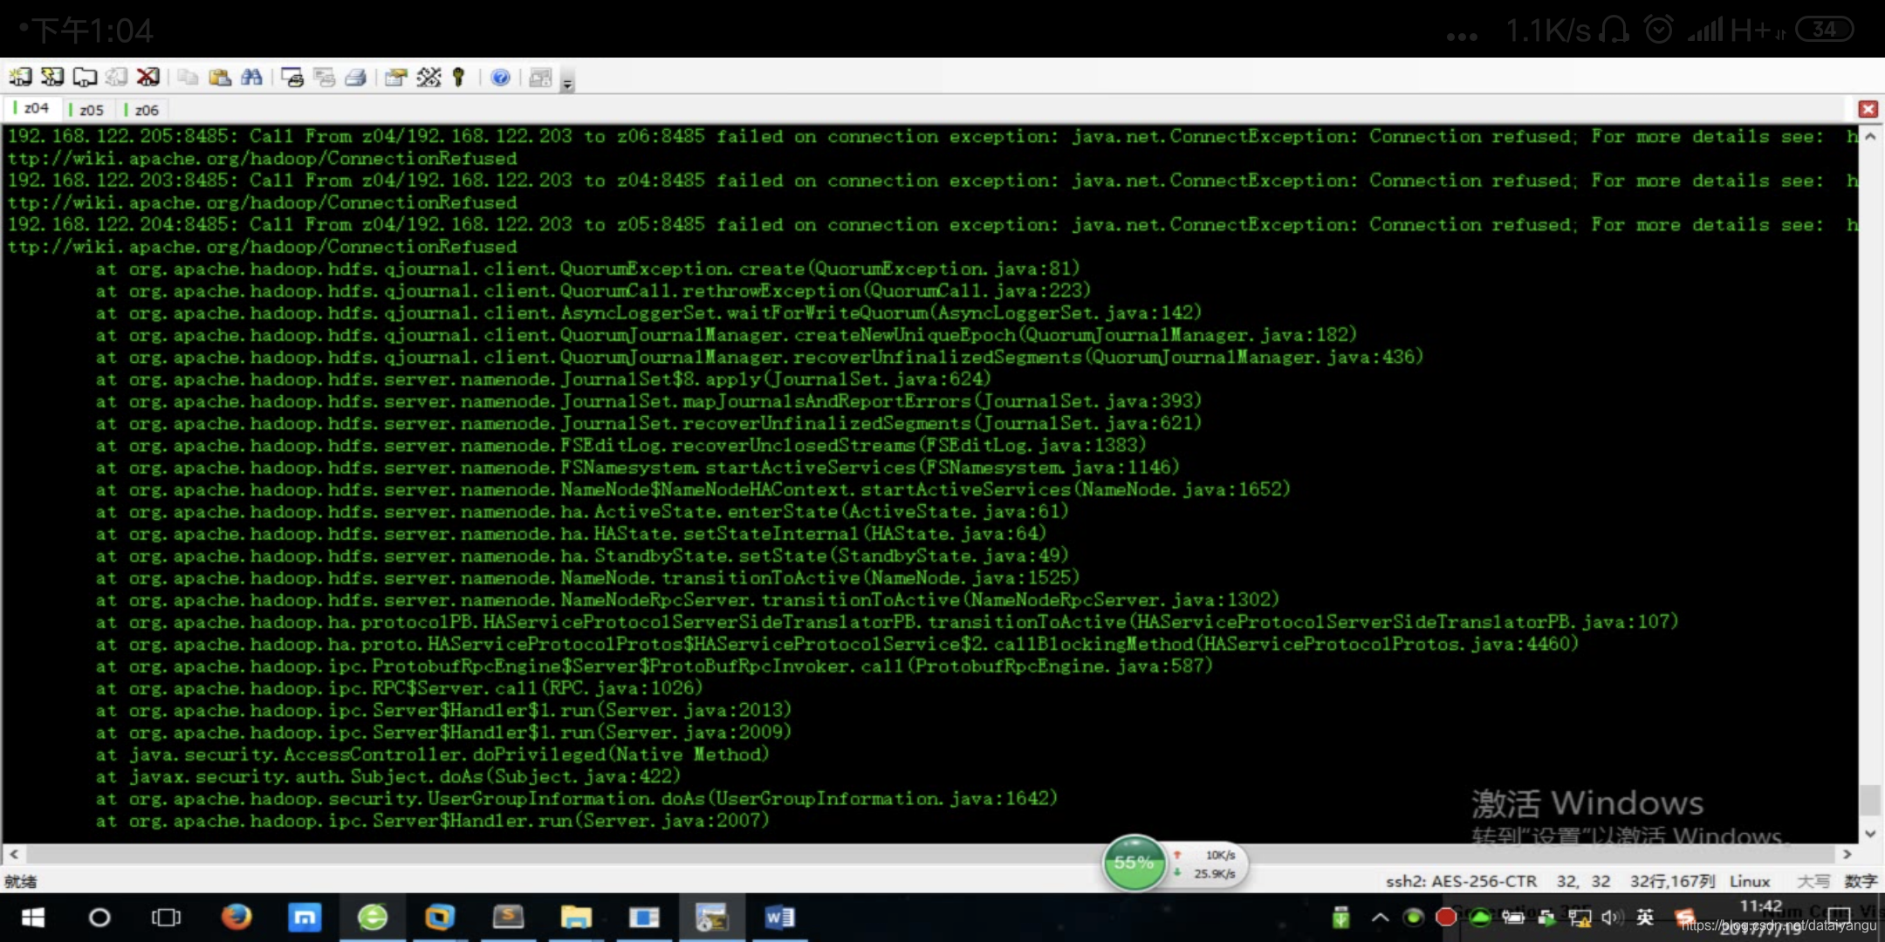1885x942 pixels.
Task: Click the horizontal scrollbar left arrow
Action: [13, 854]
